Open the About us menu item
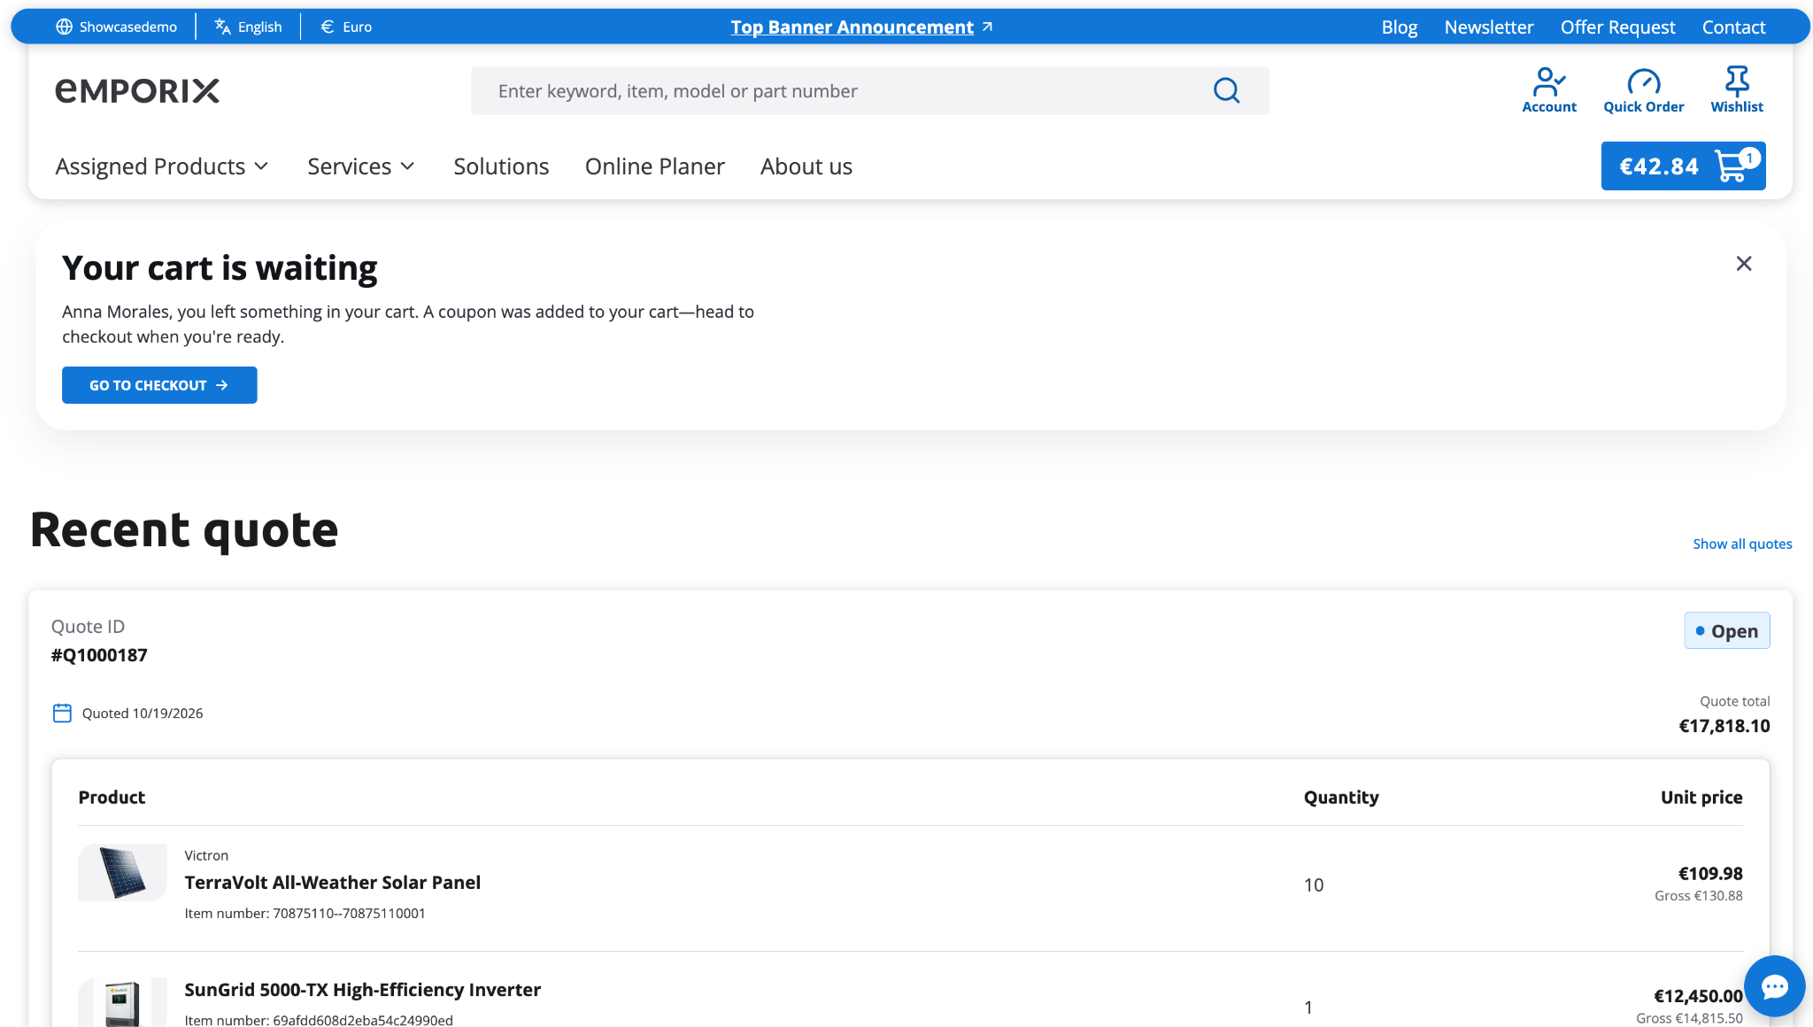The height and width of the screenshot is (1027, 1813). (x=806, y=166)
